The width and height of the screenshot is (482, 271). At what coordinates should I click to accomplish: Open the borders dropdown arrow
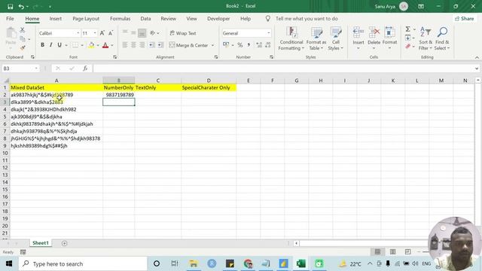point(82,45)
